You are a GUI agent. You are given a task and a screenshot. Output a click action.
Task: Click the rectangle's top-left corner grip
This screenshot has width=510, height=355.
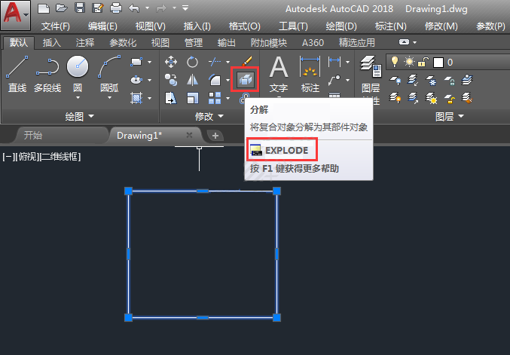click(x=129, y=191)
